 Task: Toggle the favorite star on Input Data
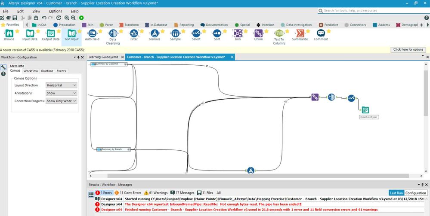(x=38, y=31)
